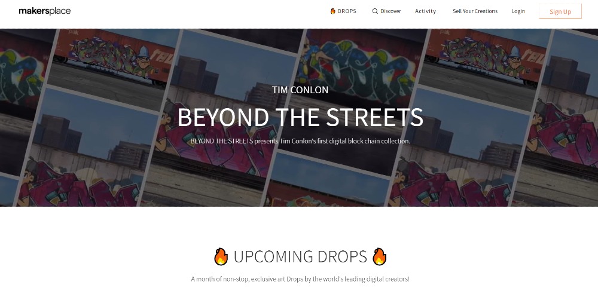This screenshot has height=291, width=598.
Task: Click the BEYOND THE STREETS headline
Action: click(x=300, y=117)
